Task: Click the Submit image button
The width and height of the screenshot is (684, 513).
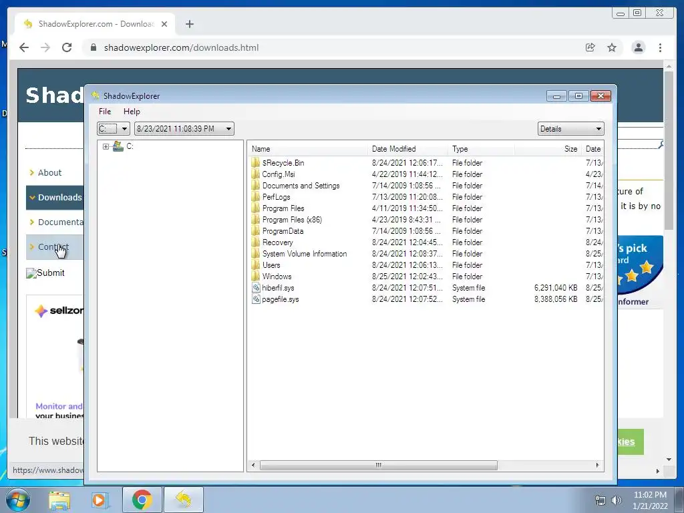Action: point(45,273)
